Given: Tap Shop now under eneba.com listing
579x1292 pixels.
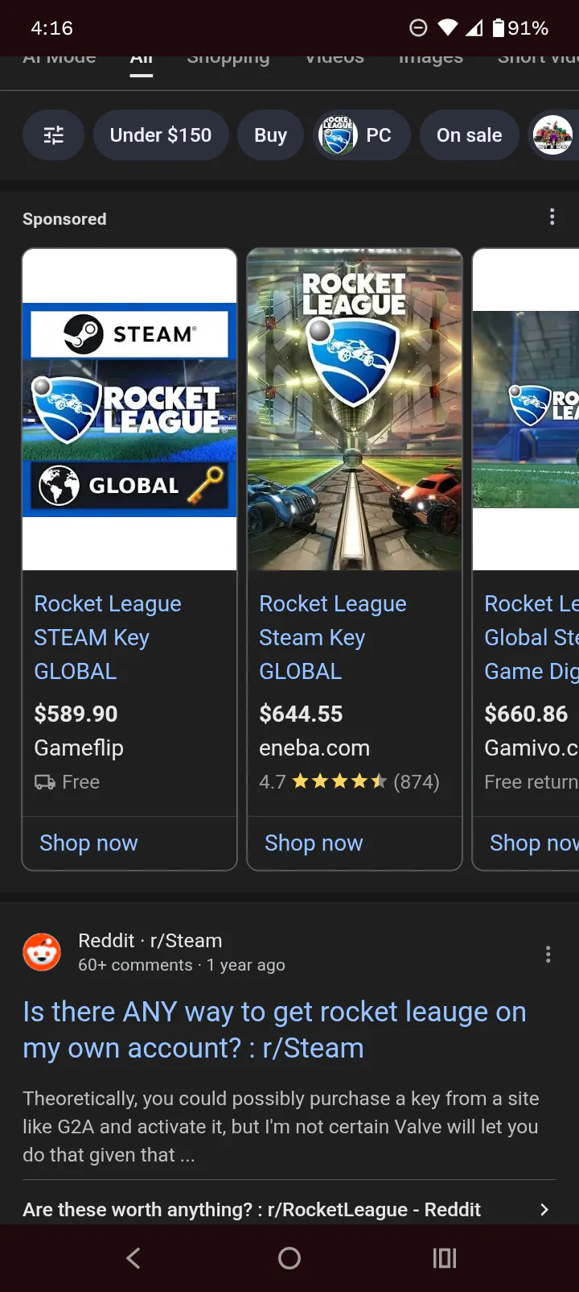Looking at the screenshot, I should tap(314, 843).
